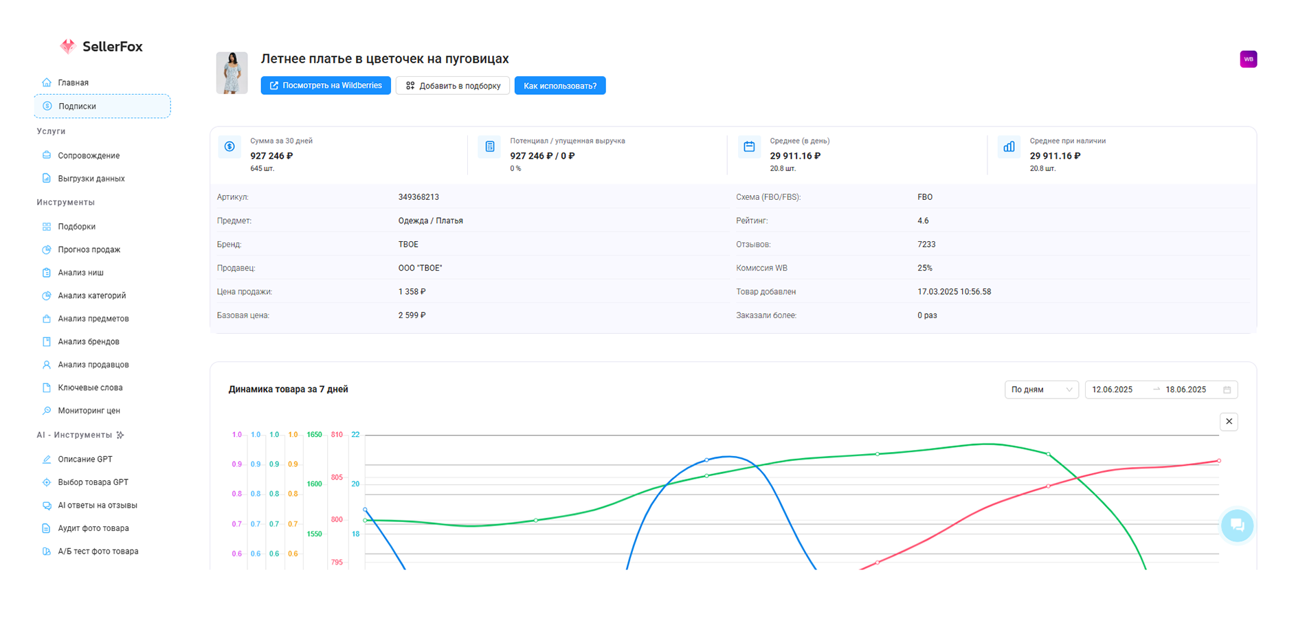1296x621 pixels.
Task: Open the По дням period dropdown
Action: click(x=1041, y=389)
